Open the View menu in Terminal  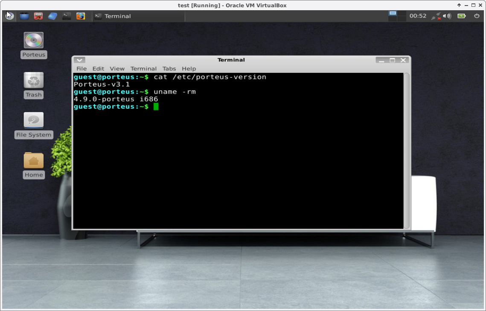click(117, 69)
